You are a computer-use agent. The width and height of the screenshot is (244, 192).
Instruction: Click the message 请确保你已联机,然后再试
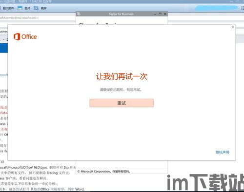121,89
